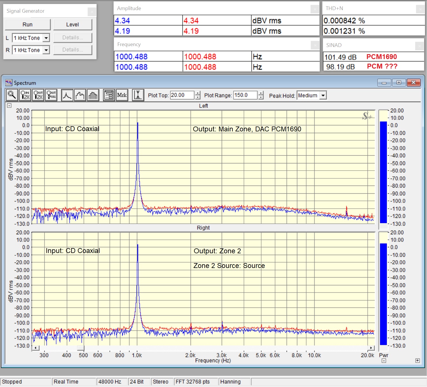Click the horizontal scrollbar thumb
The height and width of the screenshot is (387, 427).
click(x=81, y=348)
